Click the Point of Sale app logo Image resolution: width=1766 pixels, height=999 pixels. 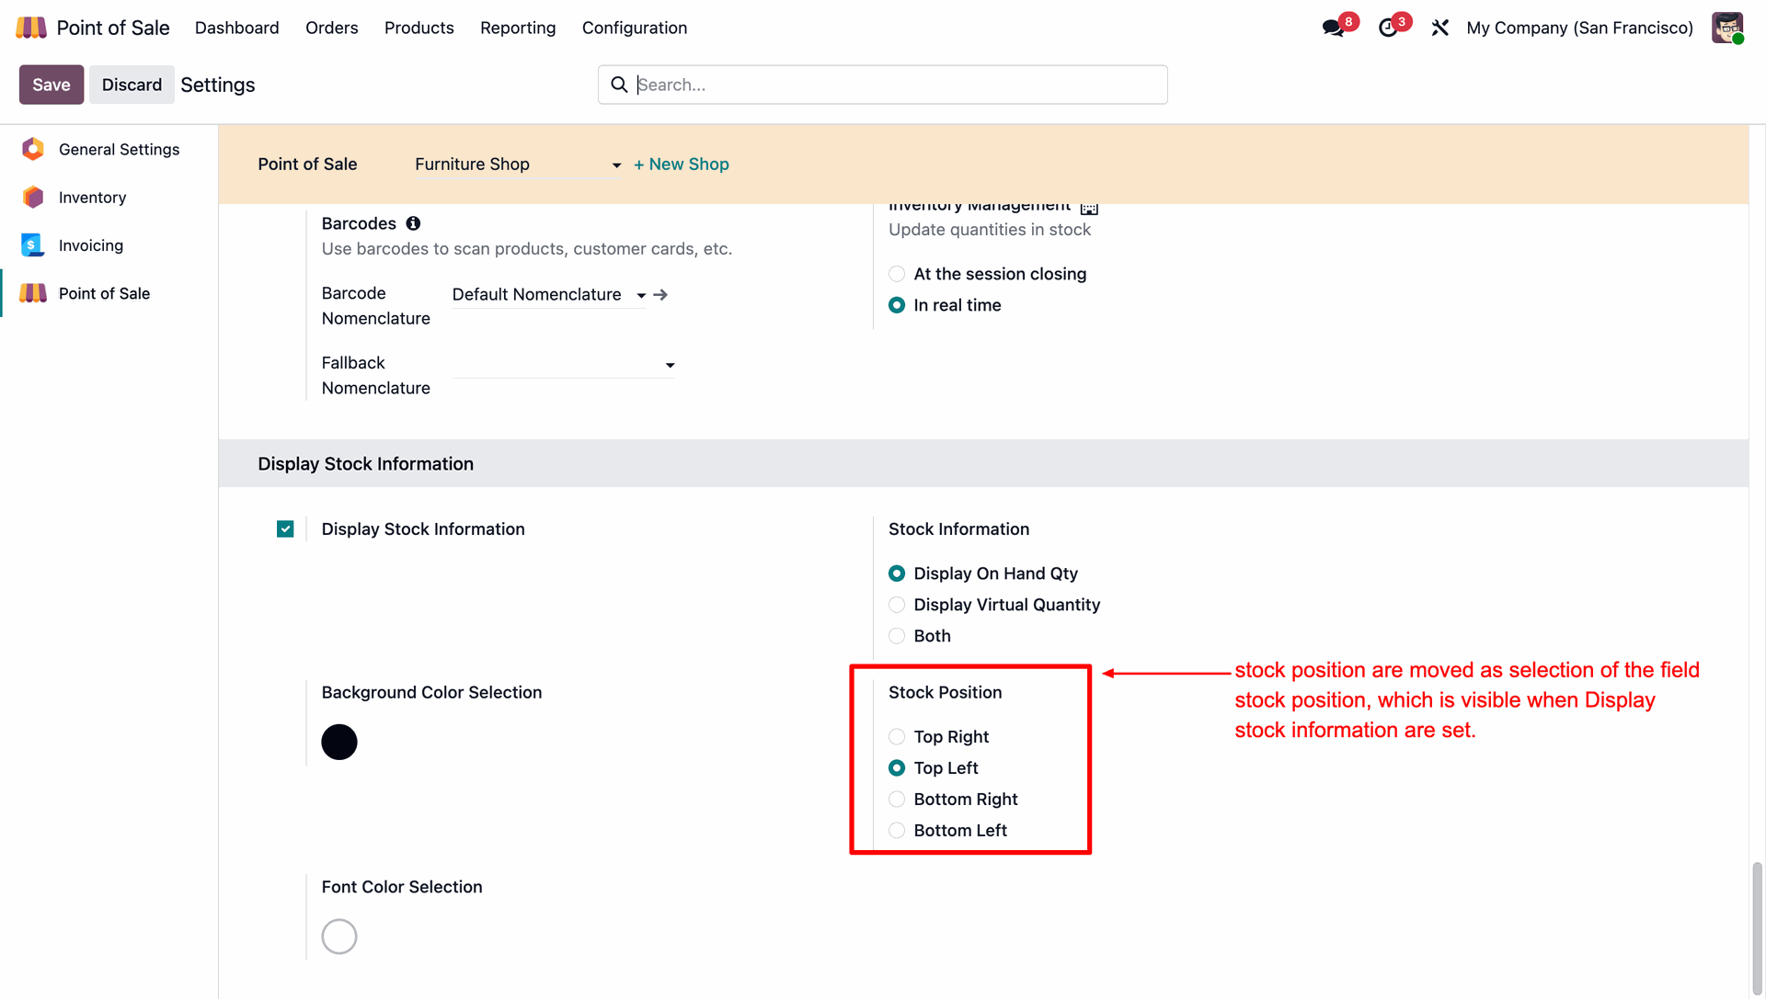(x=31, y=28)
